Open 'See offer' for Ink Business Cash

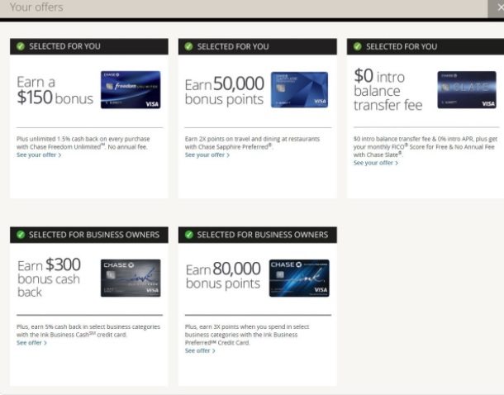[32, 343]
